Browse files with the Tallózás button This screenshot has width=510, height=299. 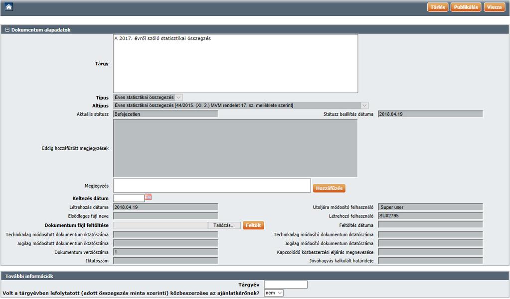[x=224, y=225]
